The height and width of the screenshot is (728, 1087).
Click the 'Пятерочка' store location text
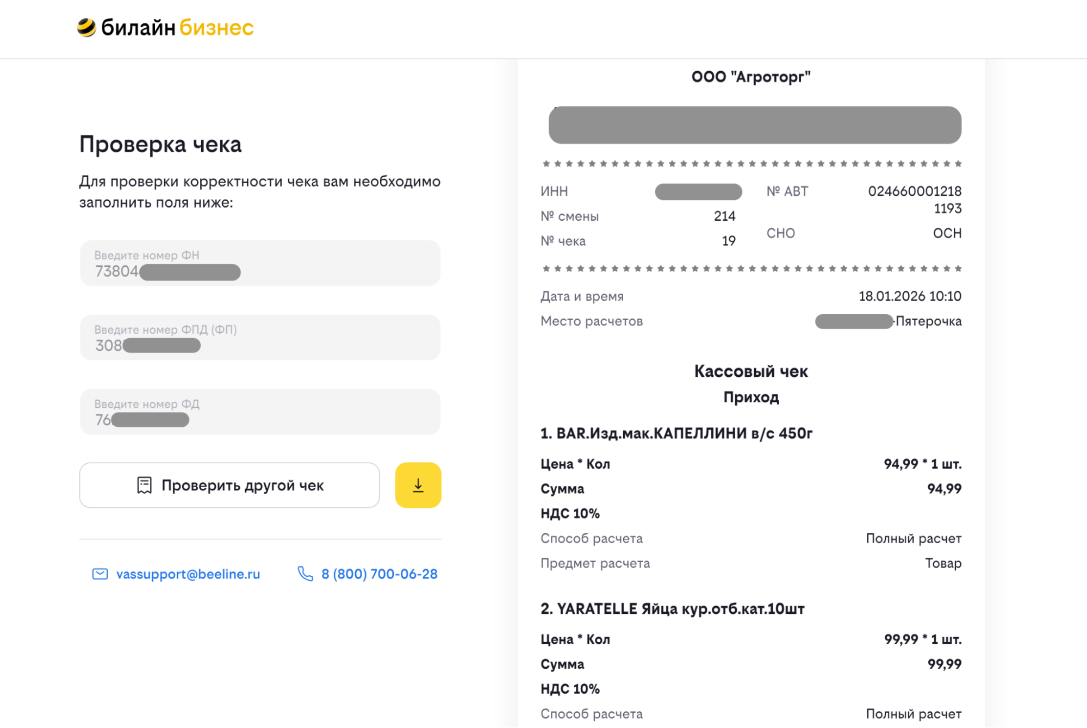click(x=928, y=321)
